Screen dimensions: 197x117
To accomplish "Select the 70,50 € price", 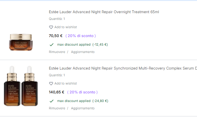I will (x=56, y=36).
